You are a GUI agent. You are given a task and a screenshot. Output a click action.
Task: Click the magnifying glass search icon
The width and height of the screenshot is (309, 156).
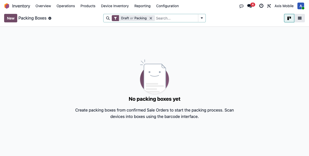click(108, 18)
